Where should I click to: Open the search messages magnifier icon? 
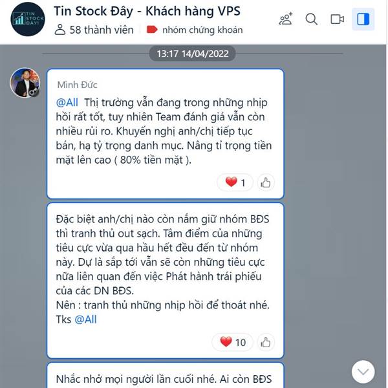[x=311, y=19]
